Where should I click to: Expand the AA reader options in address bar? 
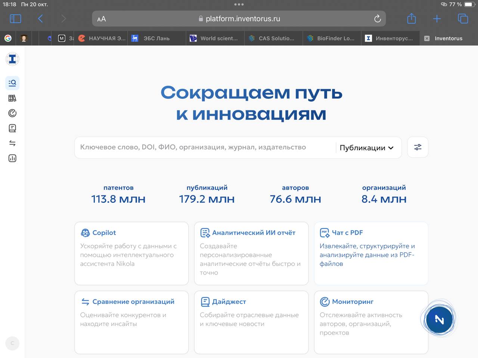coord(101,18)
